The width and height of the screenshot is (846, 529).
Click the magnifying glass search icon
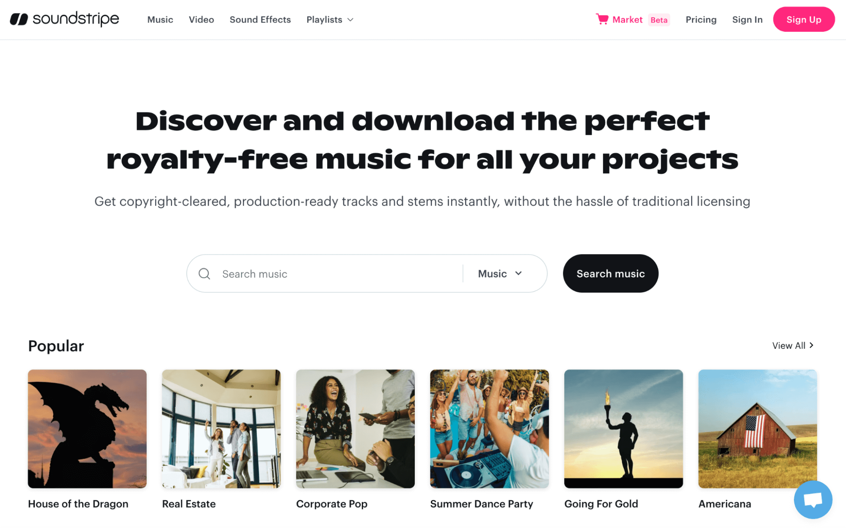(x=204, y=274)
